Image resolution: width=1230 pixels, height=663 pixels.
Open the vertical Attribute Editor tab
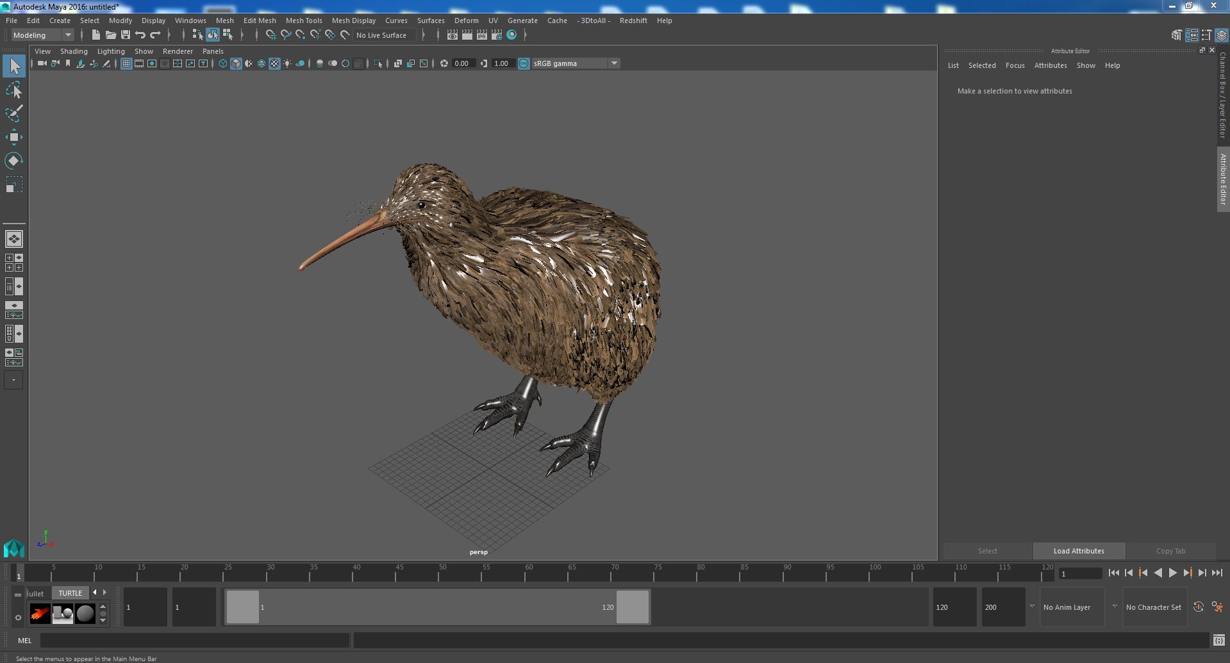pos(1223,179)
